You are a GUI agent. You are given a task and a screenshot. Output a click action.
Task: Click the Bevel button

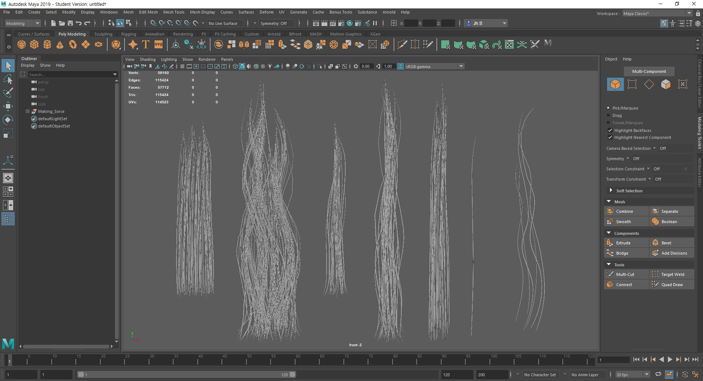[666, 243]
